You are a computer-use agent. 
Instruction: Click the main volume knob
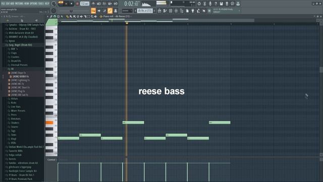[54, 4]
